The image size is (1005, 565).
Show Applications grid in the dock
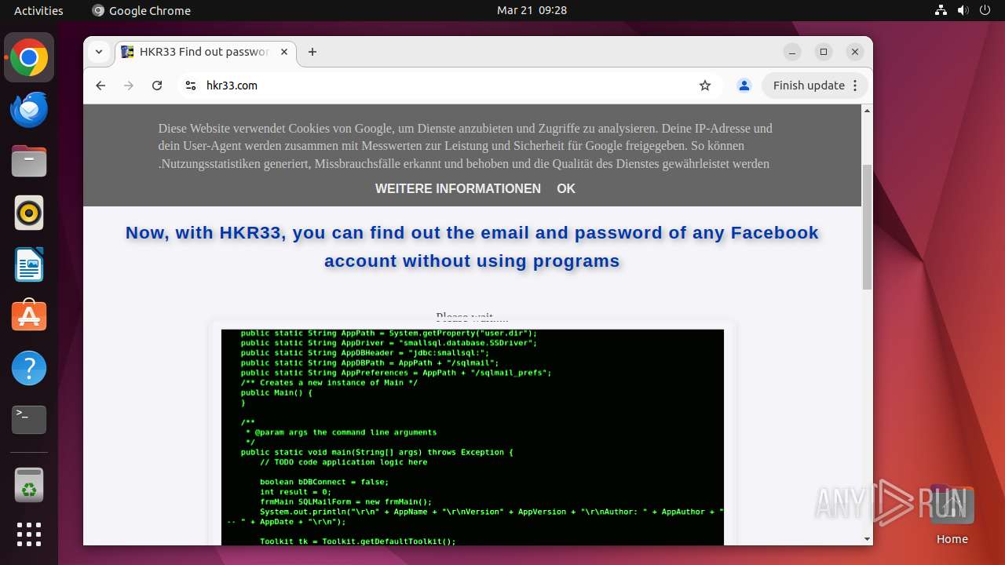pos(29,534)
